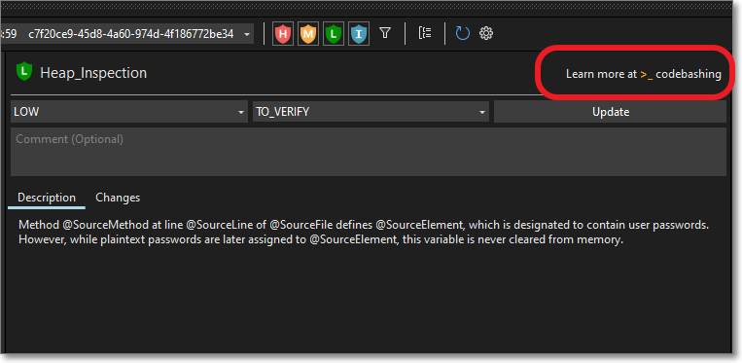Open the LOW severity dropdown
This screenshot has width=742, height=363.
[x=128, y=112]
